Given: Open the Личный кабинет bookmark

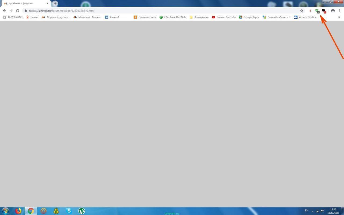Looking at the screenshot, I should (x=277, y=17).
